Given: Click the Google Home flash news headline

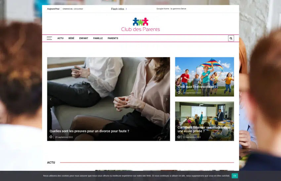Looking at the screenshot, I should [171, 9].
